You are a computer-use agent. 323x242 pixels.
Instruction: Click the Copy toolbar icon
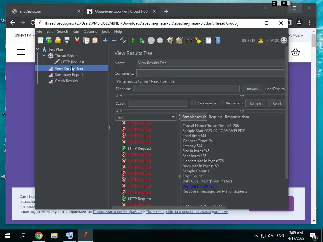tap(86, 40)
